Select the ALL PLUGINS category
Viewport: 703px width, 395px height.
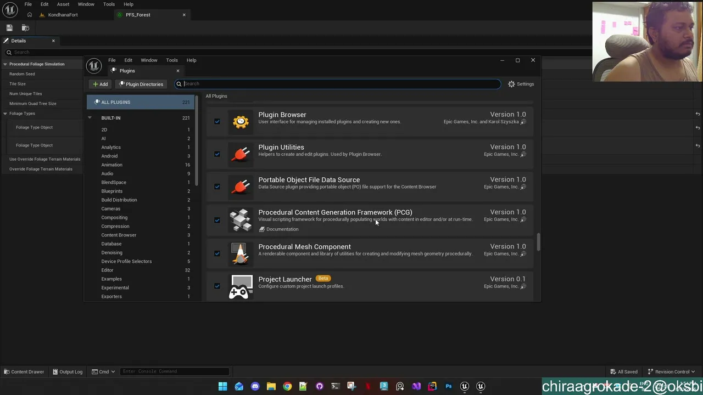140,102
